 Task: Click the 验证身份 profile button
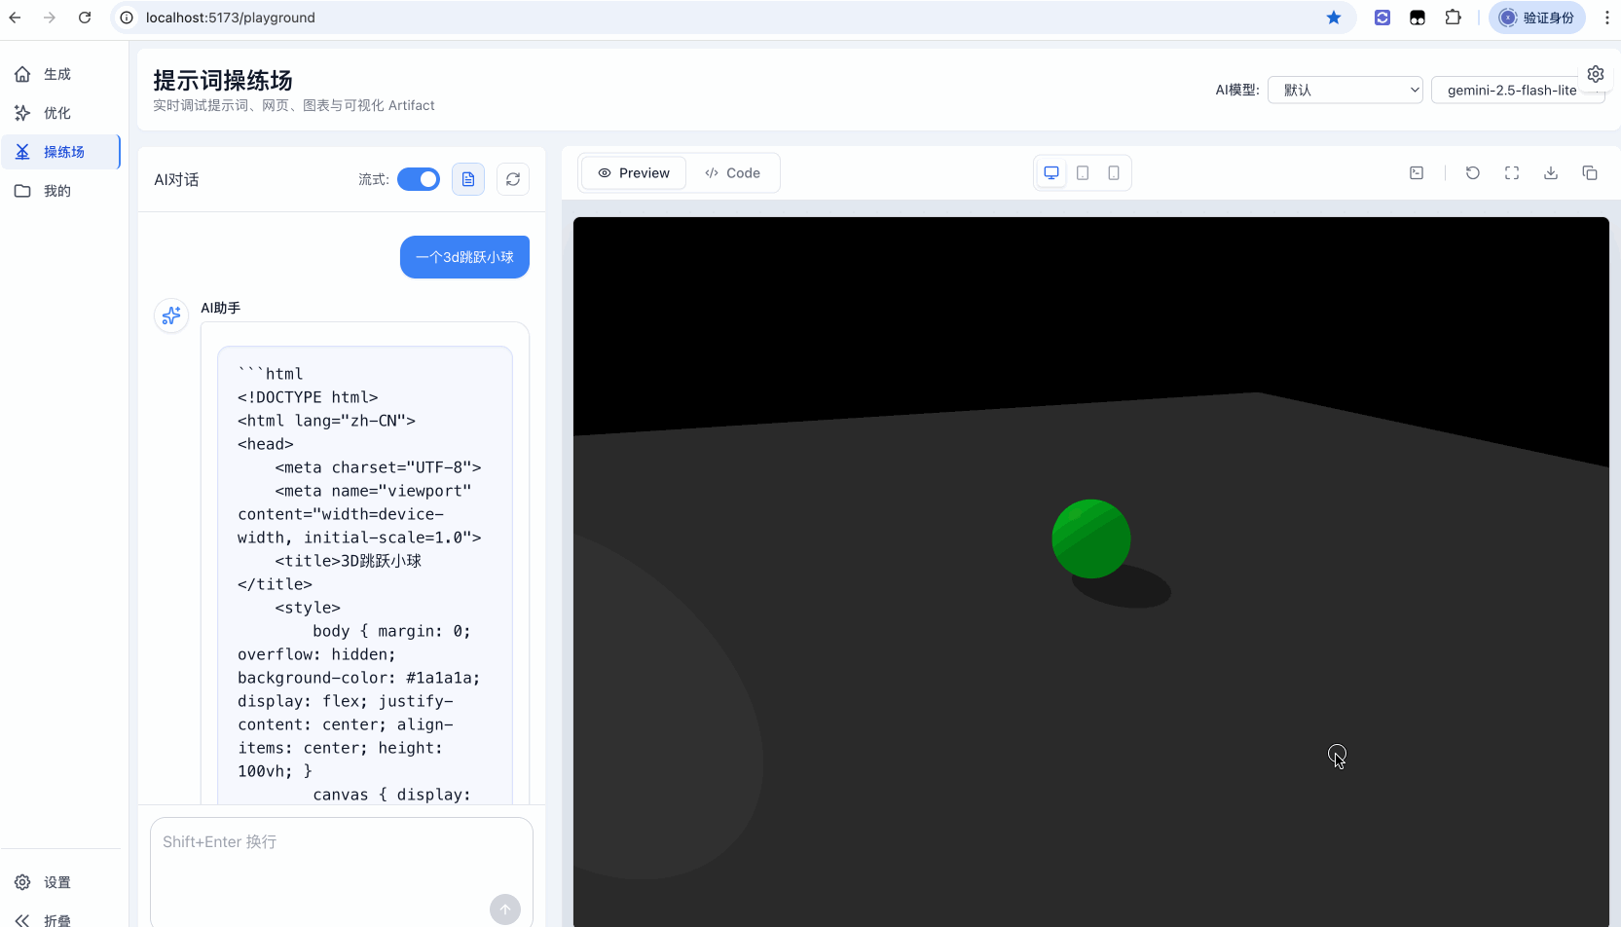[x=1537, y=18]
